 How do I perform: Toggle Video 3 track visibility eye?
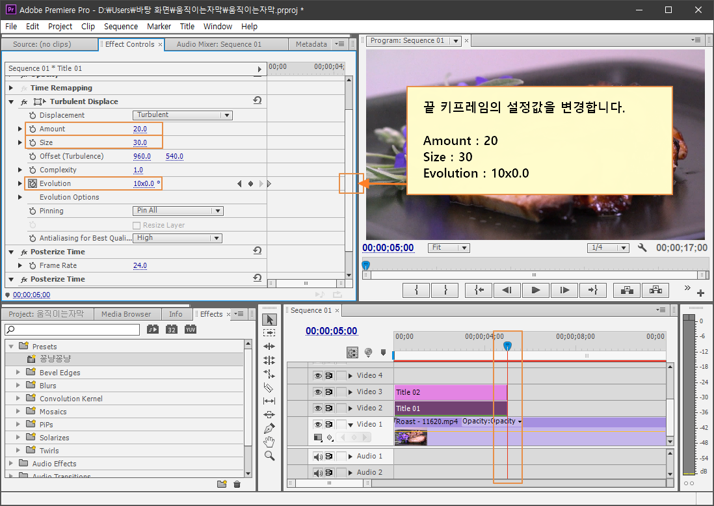click(x=318, y=392)
